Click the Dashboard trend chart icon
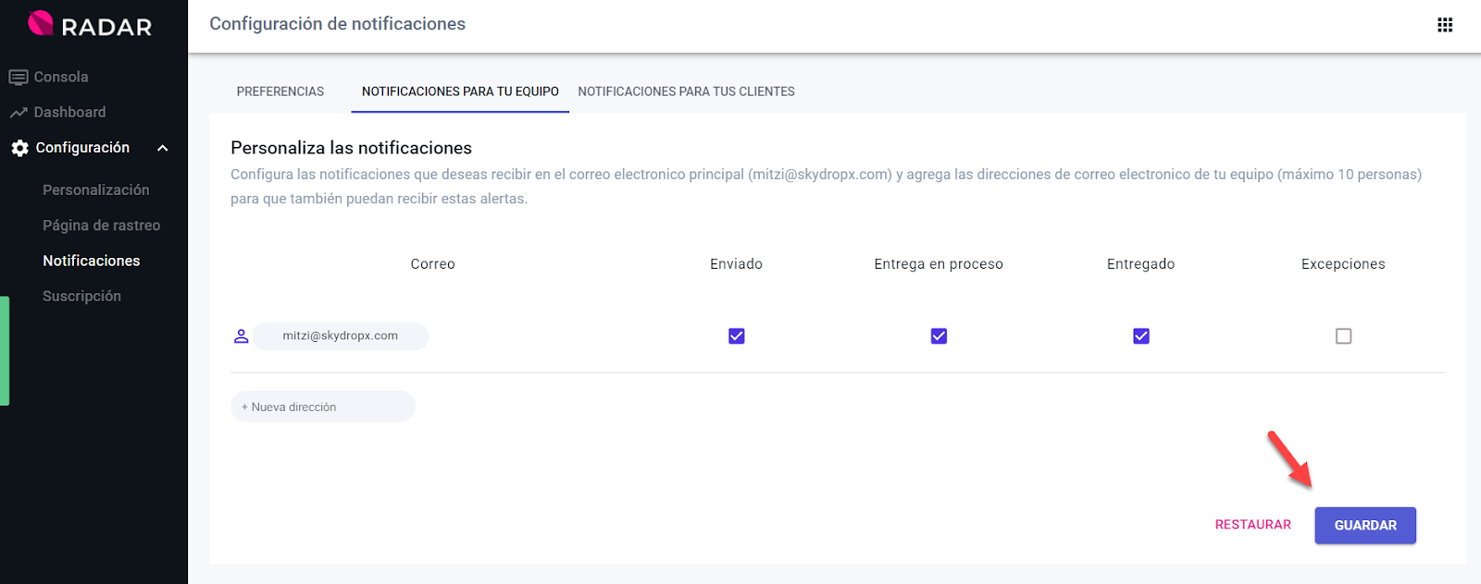 pyautogui.click(x=19, y=113)
